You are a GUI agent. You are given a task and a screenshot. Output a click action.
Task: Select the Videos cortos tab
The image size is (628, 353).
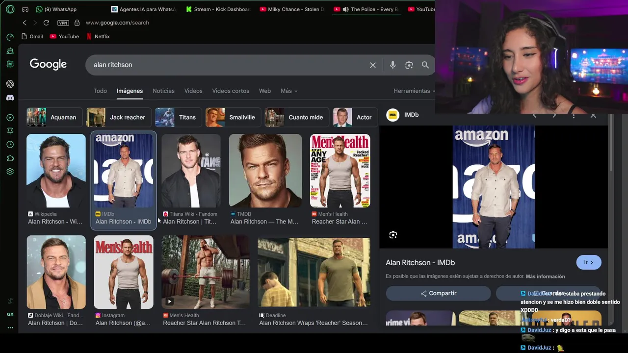(x=231, y=91)
